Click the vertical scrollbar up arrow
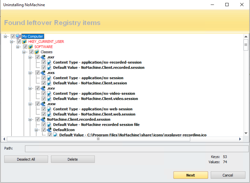This screenshot has width=250, height=183. (x=246, y=37)
